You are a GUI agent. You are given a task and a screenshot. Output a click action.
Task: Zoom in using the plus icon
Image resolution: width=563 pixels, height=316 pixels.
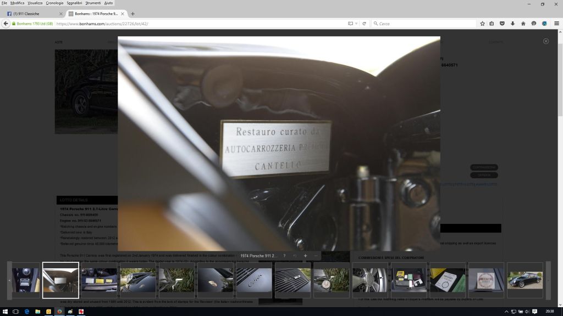pyautogui.click(x=305, y=256)
